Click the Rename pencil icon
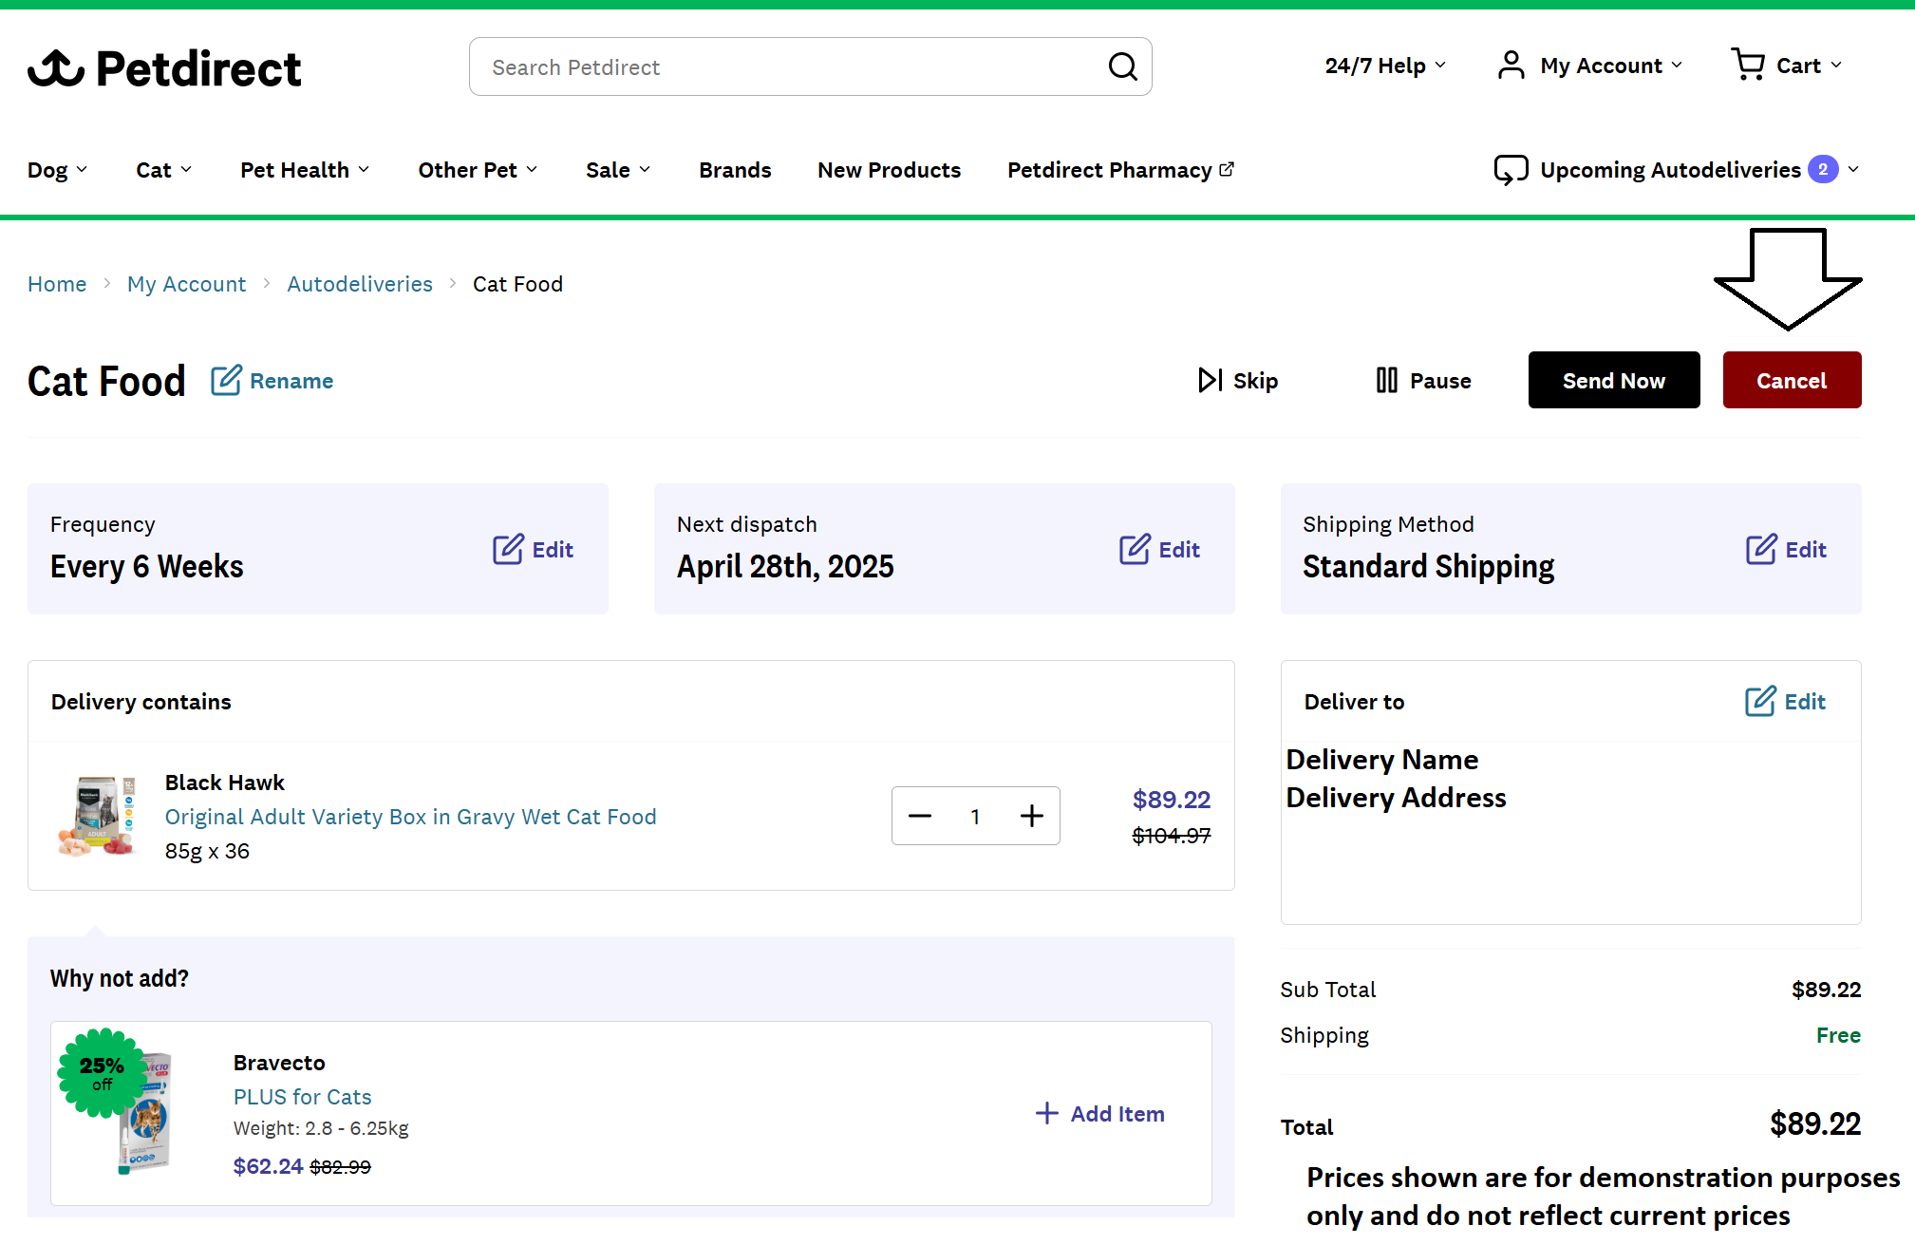 point(226,381)
